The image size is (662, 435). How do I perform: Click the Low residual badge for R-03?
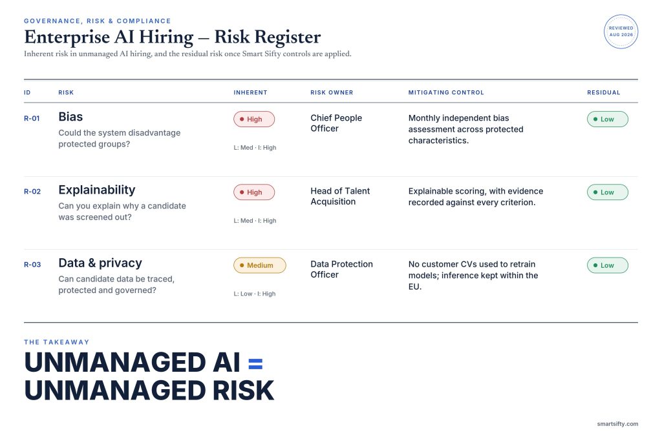pos(608,265)
